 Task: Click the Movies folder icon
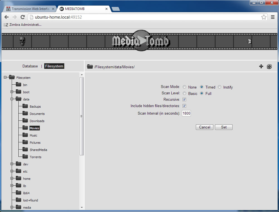point(25,127)
